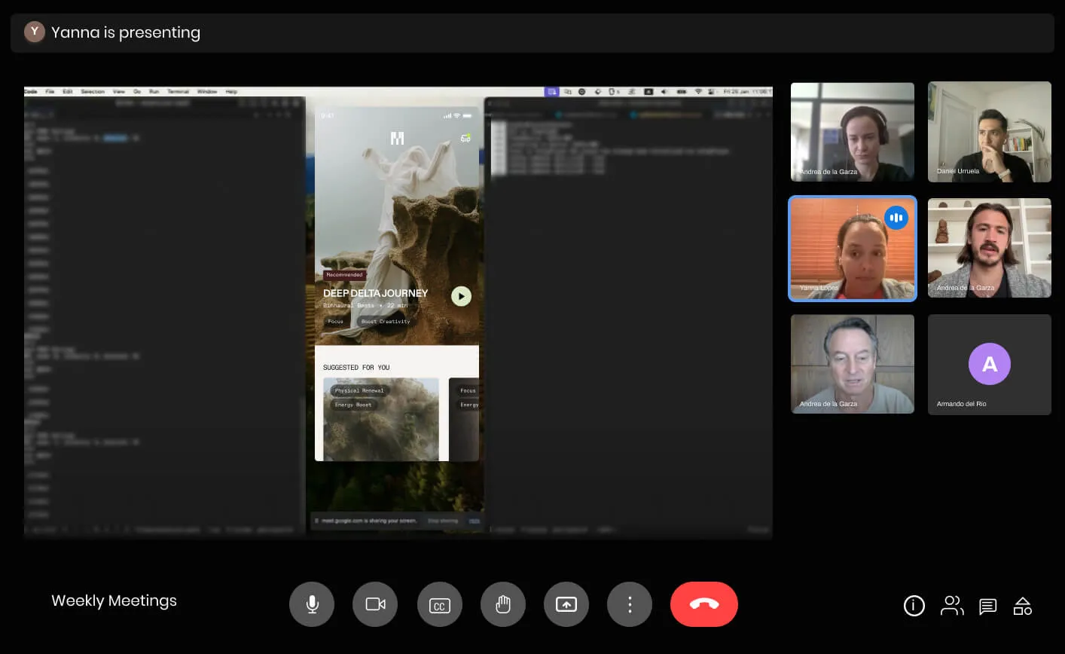Play Deep Delta Journey in shared app

click(x=461, y=296)
